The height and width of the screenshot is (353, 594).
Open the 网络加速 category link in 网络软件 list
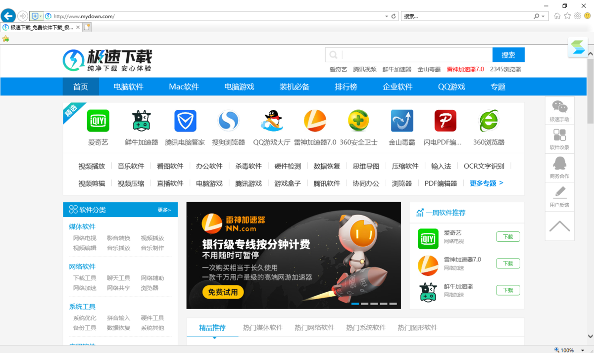[85, 288]
